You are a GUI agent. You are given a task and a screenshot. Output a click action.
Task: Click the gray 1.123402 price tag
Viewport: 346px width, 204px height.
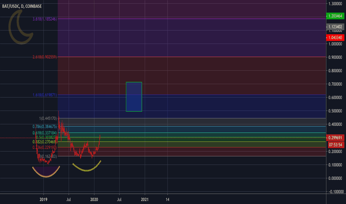pos(335,27)
